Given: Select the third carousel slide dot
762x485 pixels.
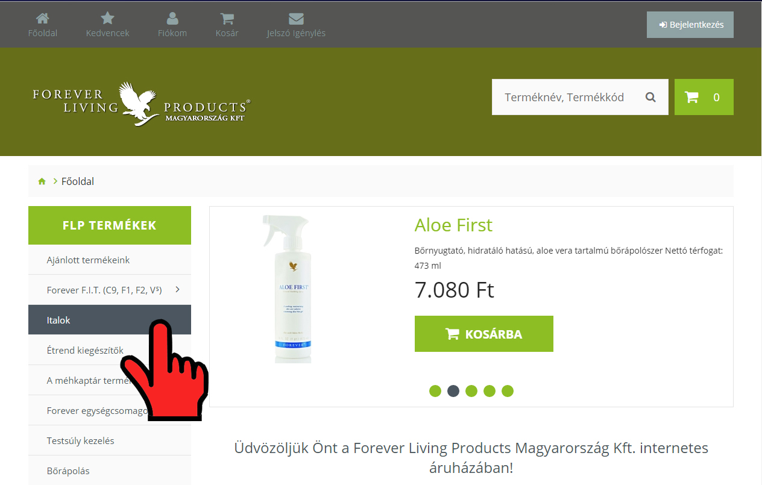Looking at the screenshot, I should pos(471,391).
